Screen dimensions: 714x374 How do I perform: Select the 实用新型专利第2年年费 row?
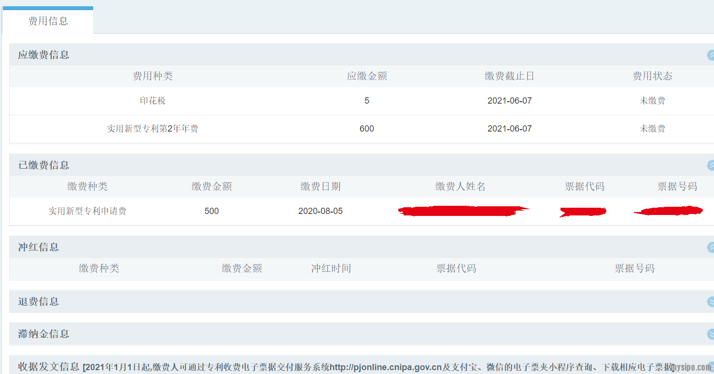[x=153, y=129]
